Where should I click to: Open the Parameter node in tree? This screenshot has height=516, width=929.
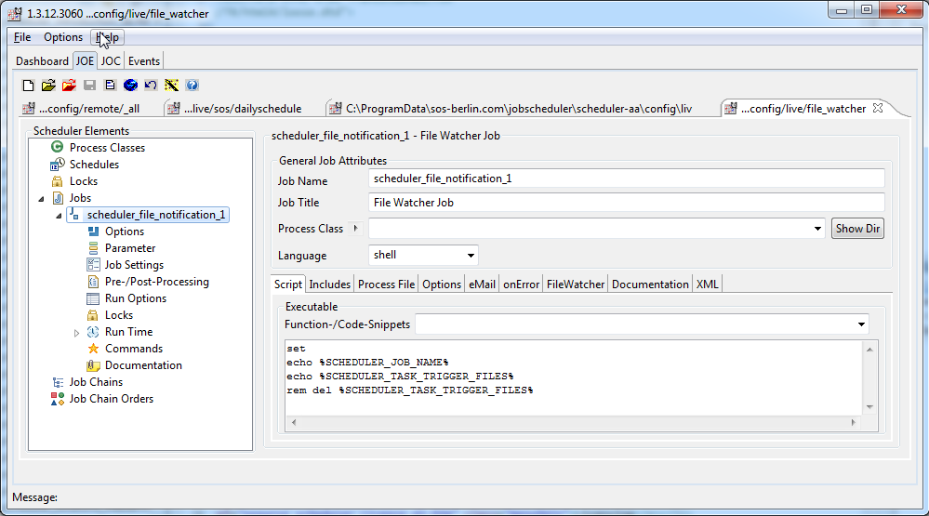(130, 248)
